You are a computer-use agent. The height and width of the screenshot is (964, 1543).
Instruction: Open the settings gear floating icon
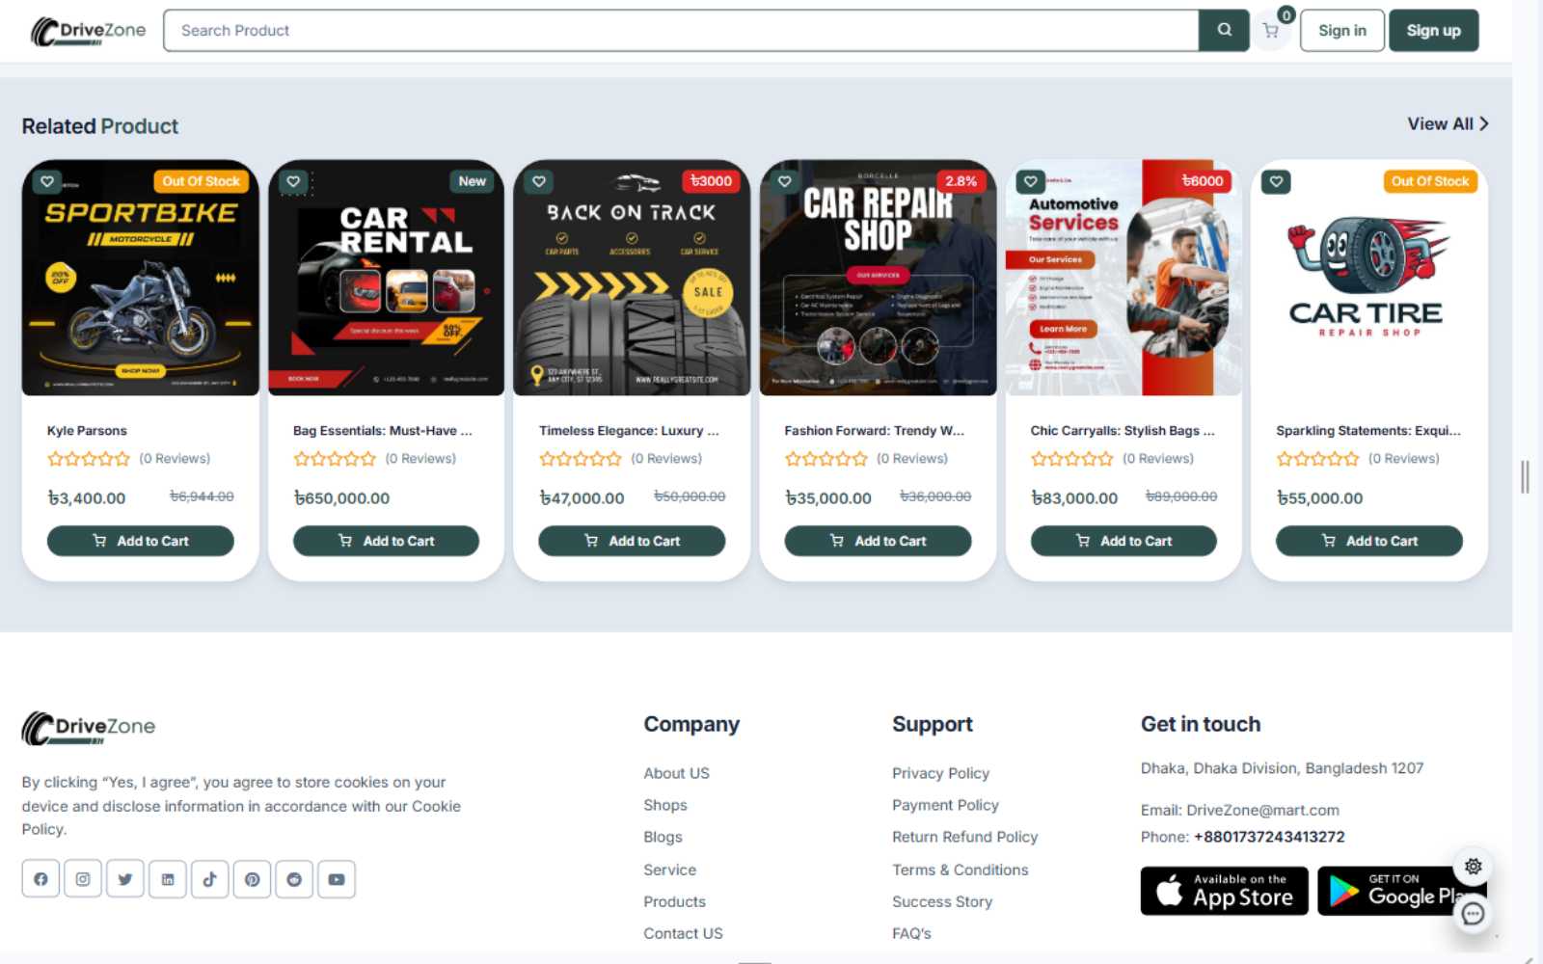pos(1473,866)
